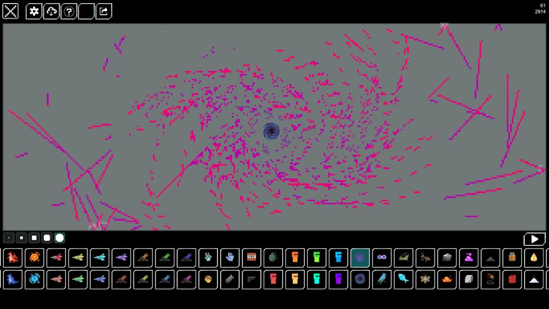Select the honey jar element
Screen dimensions: 549x309
pyautogui.click(x=512, y=258)
